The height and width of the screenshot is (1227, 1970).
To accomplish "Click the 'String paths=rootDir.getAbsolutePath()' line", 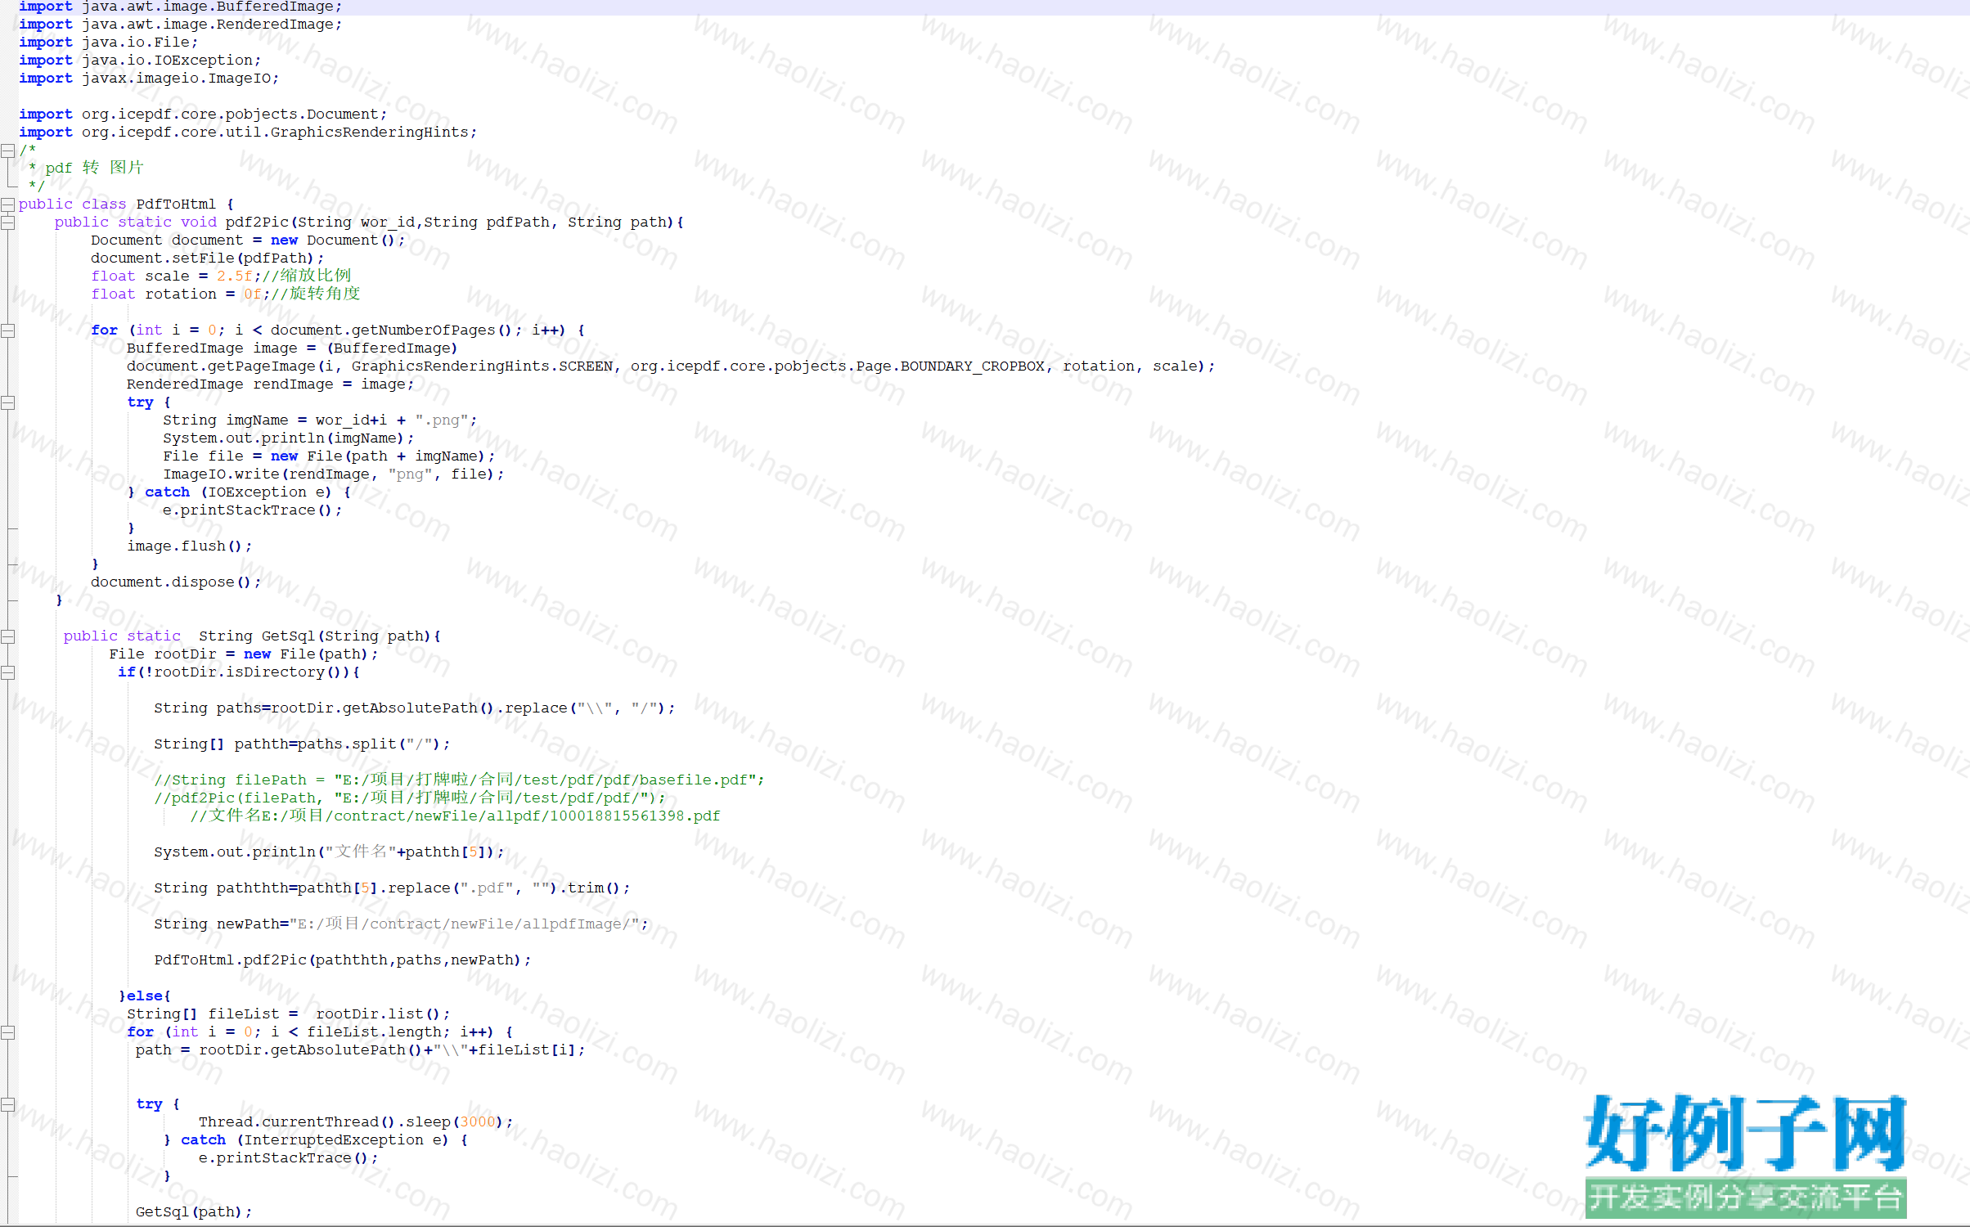I will pos(414,708).
